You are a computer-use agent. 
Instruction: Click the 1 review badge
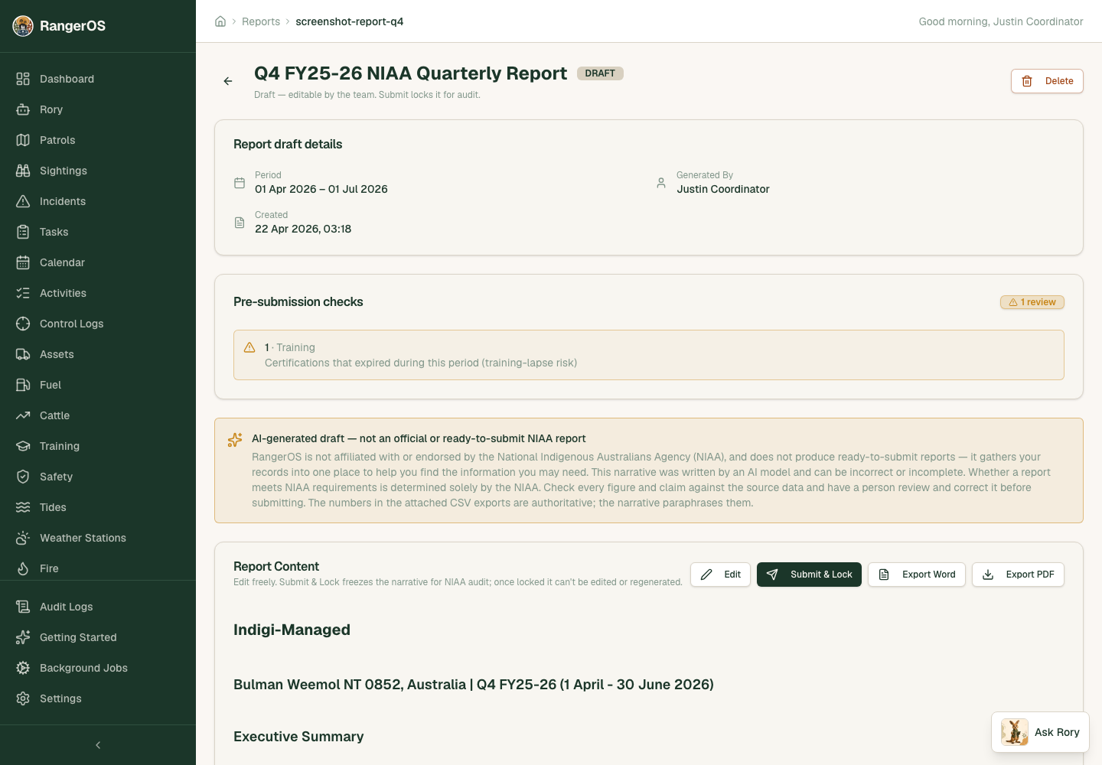[x=1032, y=302]
